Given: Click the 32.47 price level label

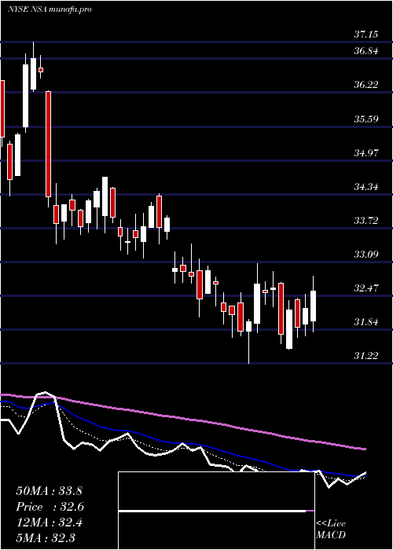Looking at the screenshot, I should (366, 288).
